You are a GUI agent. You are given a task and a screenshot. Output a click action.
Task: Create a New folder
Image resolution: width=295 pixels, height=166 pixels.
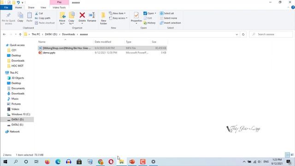point(103,18)
